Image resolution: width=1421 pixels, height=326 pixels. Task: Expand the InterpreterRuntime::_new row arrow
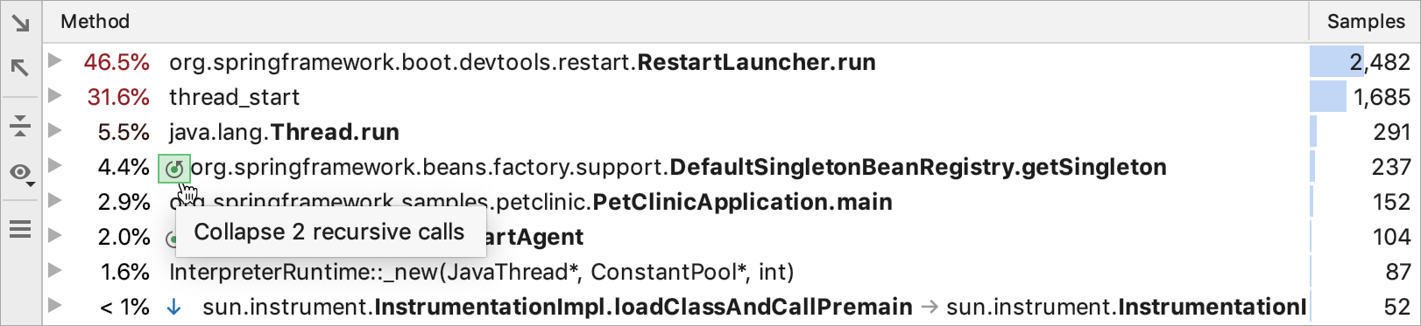pos(54,271)
